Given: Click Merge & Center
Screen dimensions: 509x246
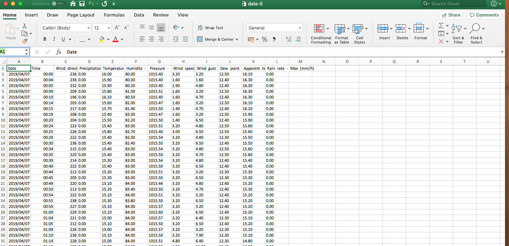Looking at the screenshot, I should [x=218, y=39].
